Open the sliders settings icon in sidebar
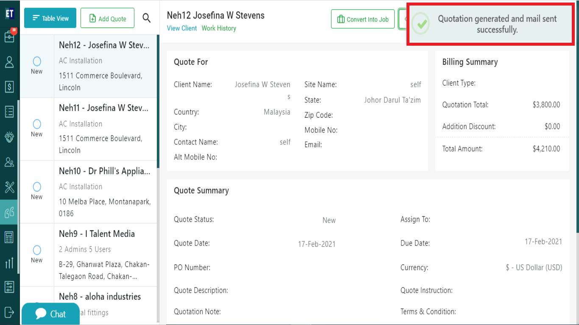 (9, 287)
